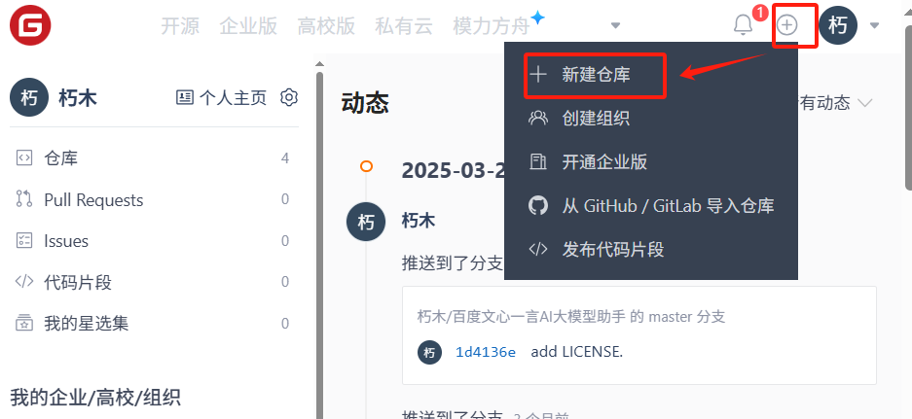912x419 pixels.
Task: Click the 朽木 username in activity feed
Action: click(x=419, y=221)
